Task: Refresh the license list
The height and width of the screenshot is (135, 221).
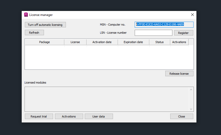Action: (x=34, y=33)
